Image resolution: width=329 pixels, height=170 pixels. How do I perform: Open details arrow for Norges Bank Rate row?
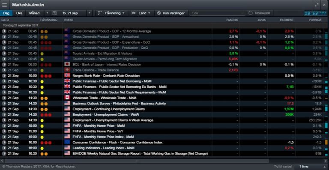[x=4, y=76]
